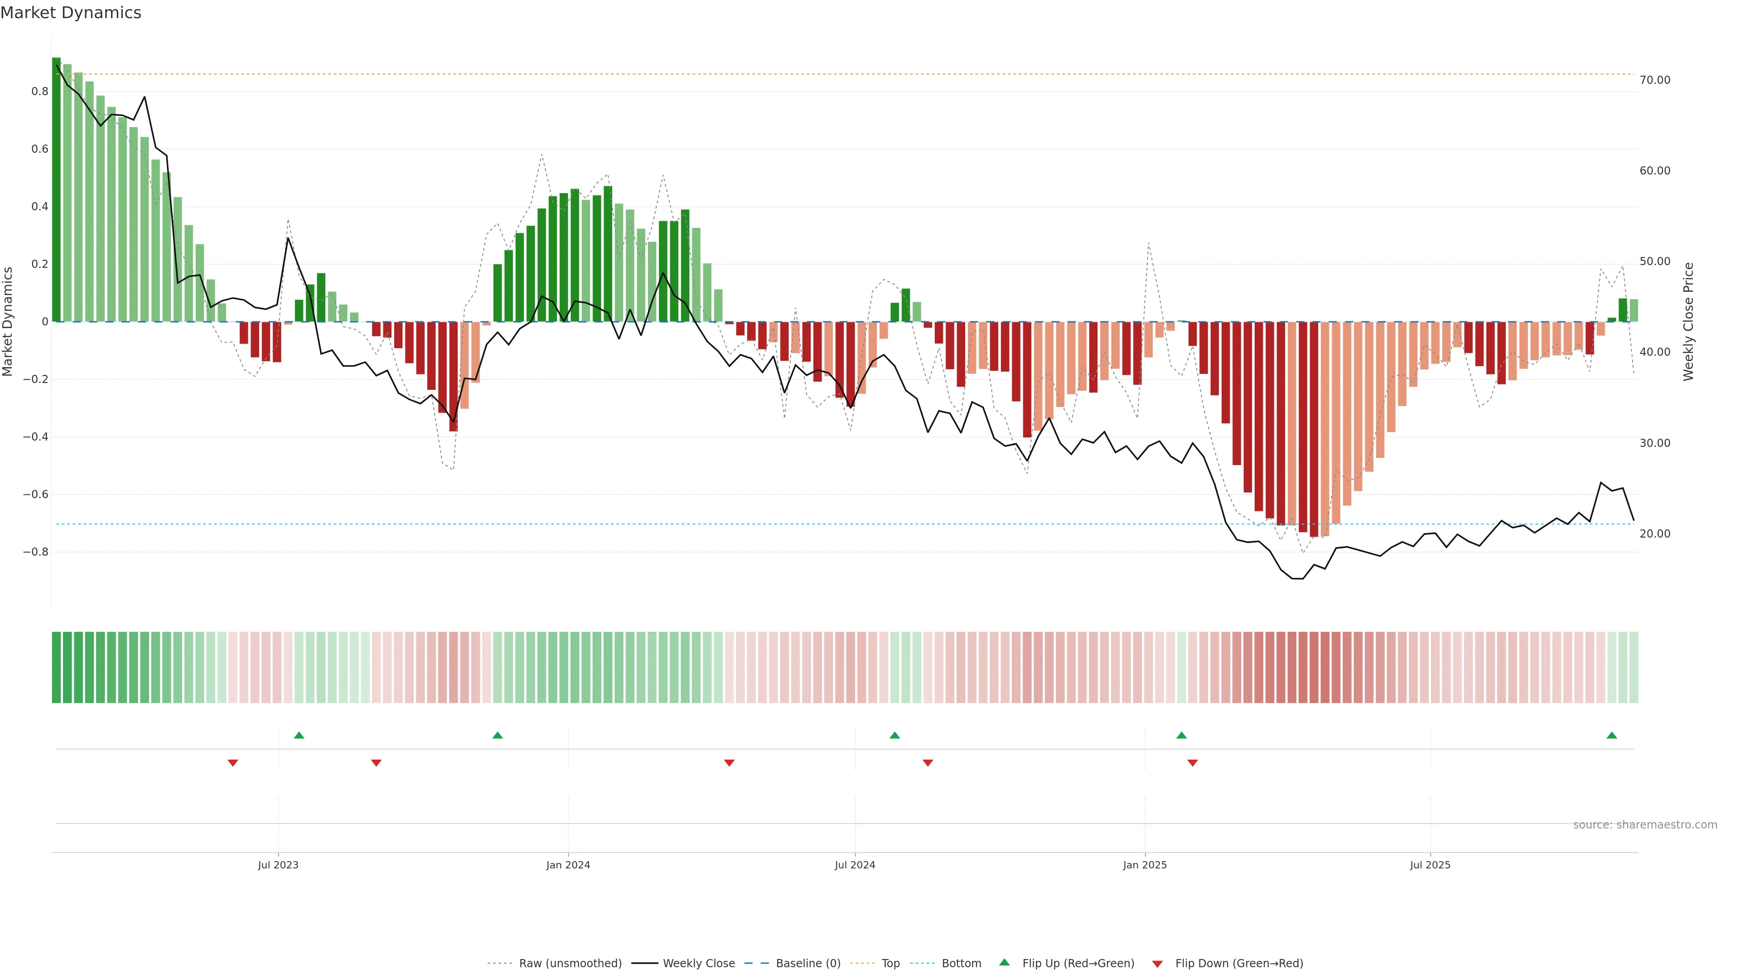The image size is (1740, 979).
Task: Click the red flip-down marker before Jan 2024
Action: (376, 763)
